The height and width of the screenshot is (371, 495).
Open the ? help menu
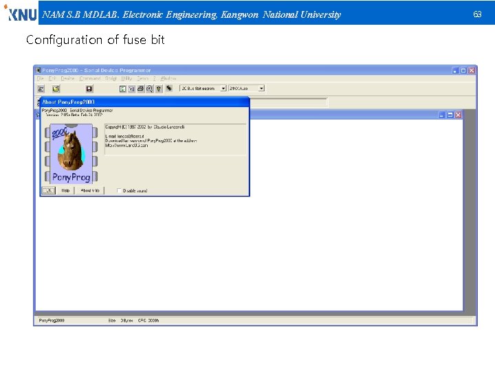point(155,78)
